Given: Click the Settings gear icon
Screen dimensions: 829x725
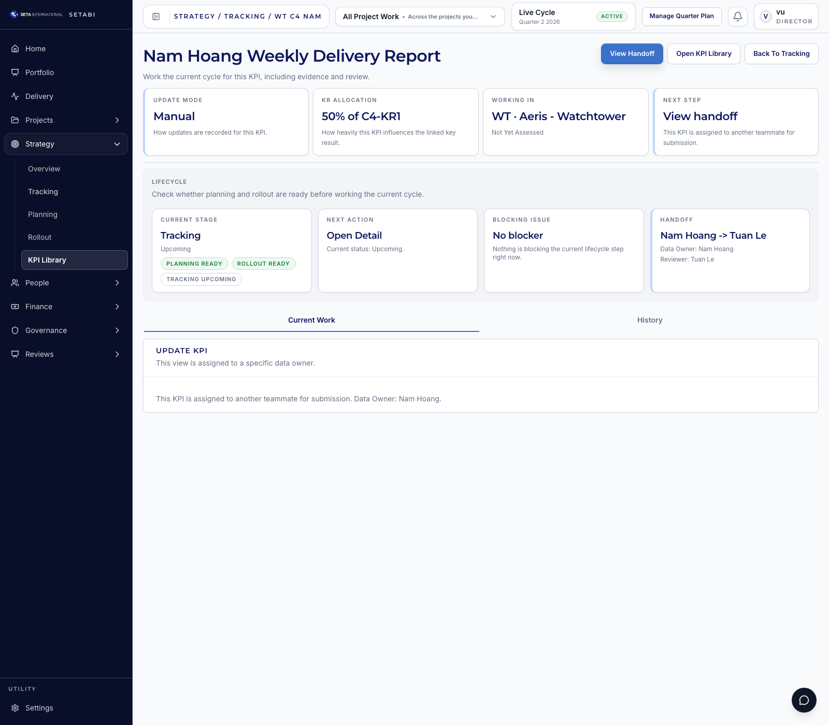Looking at the screenshot, I should (15, 708).
